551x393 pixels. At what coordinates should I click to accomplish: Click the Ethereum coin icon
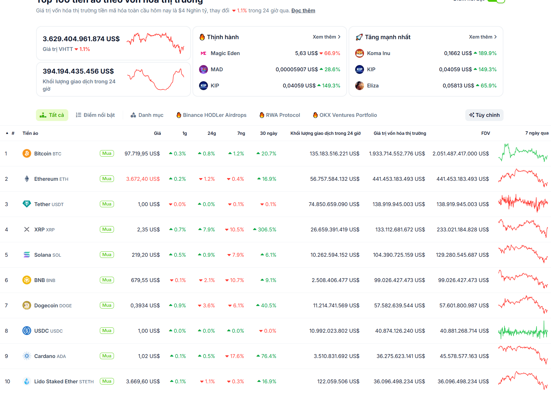tap(27, 179)
